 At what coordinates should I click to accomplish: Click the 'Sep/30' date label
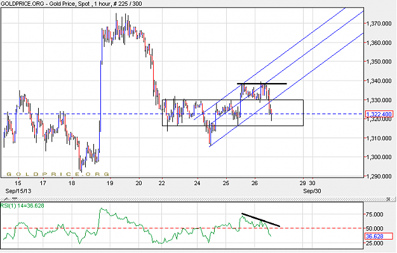point(312,191)
